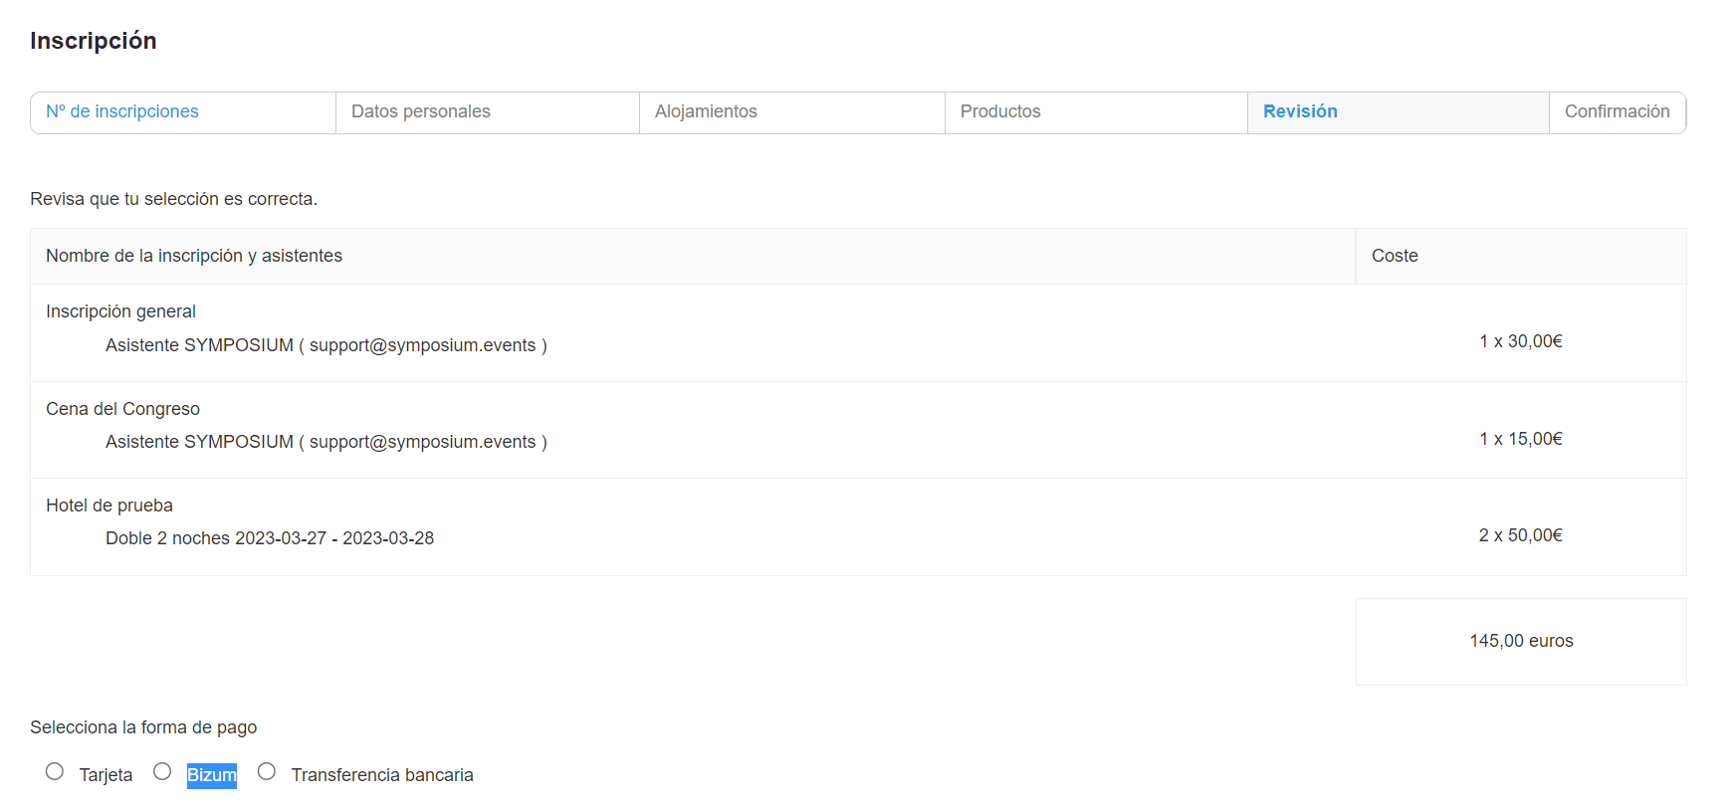Go to the Nº de inscripciones step

(x=122, y=111)
